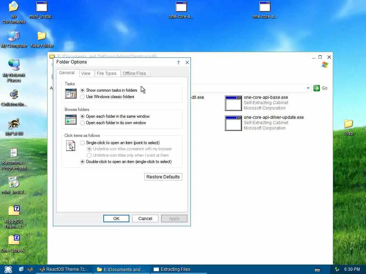Click the tray icon beside the clock
Image resolution: width=366 pixels, height=274 pixels.
coord(337,269)
